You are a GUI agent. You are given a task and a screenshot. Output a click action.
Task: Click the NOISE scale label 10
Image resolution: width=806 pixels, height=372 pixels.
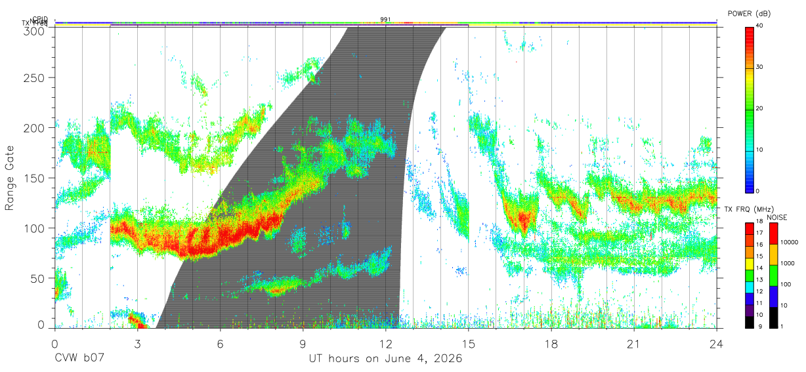[784, 305]
